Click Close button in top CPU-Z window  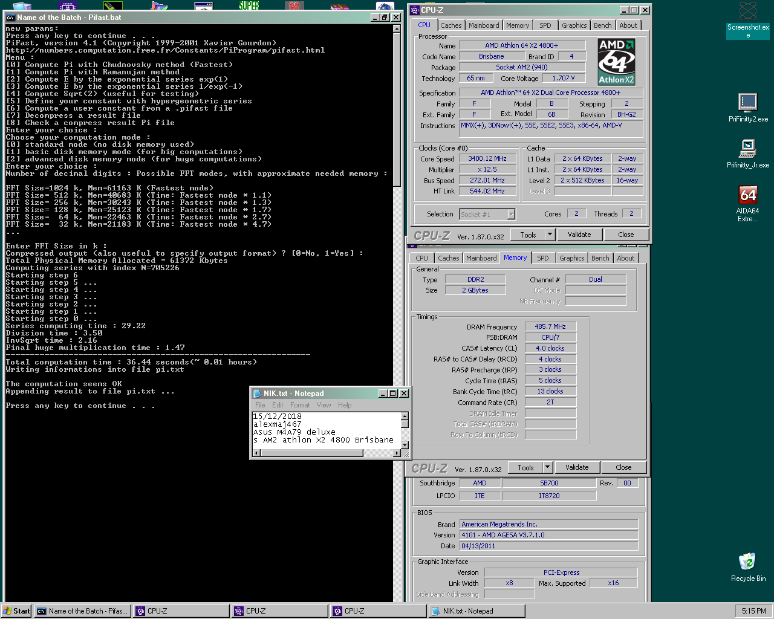pos(626,235)
